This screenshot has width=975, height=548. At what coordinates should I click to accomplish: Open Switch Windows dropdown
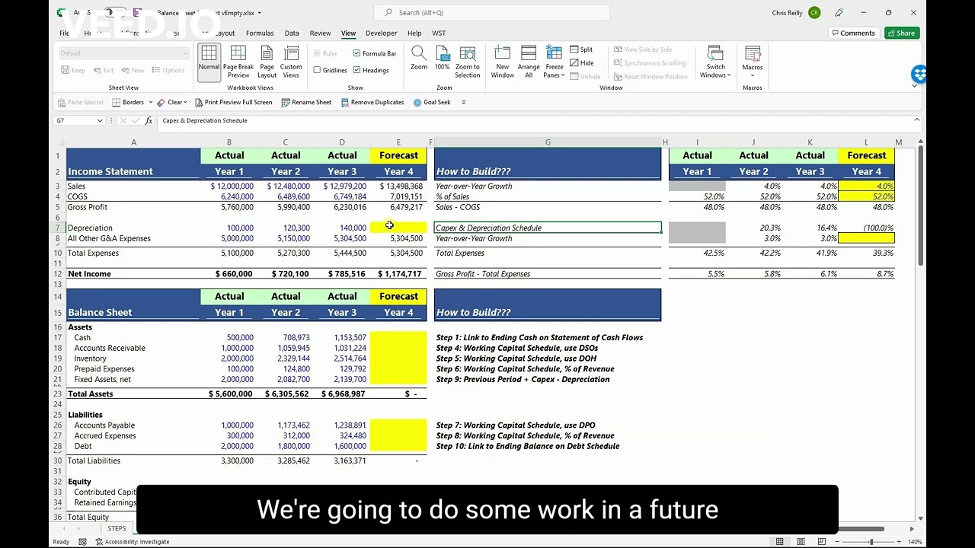(715, 62)
